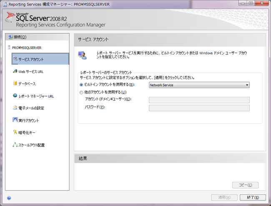Image resolution: width=271 pixels, height=206 pixels.
Task: Click the Web サービス URL icon
Action: [x=15, y=71]
